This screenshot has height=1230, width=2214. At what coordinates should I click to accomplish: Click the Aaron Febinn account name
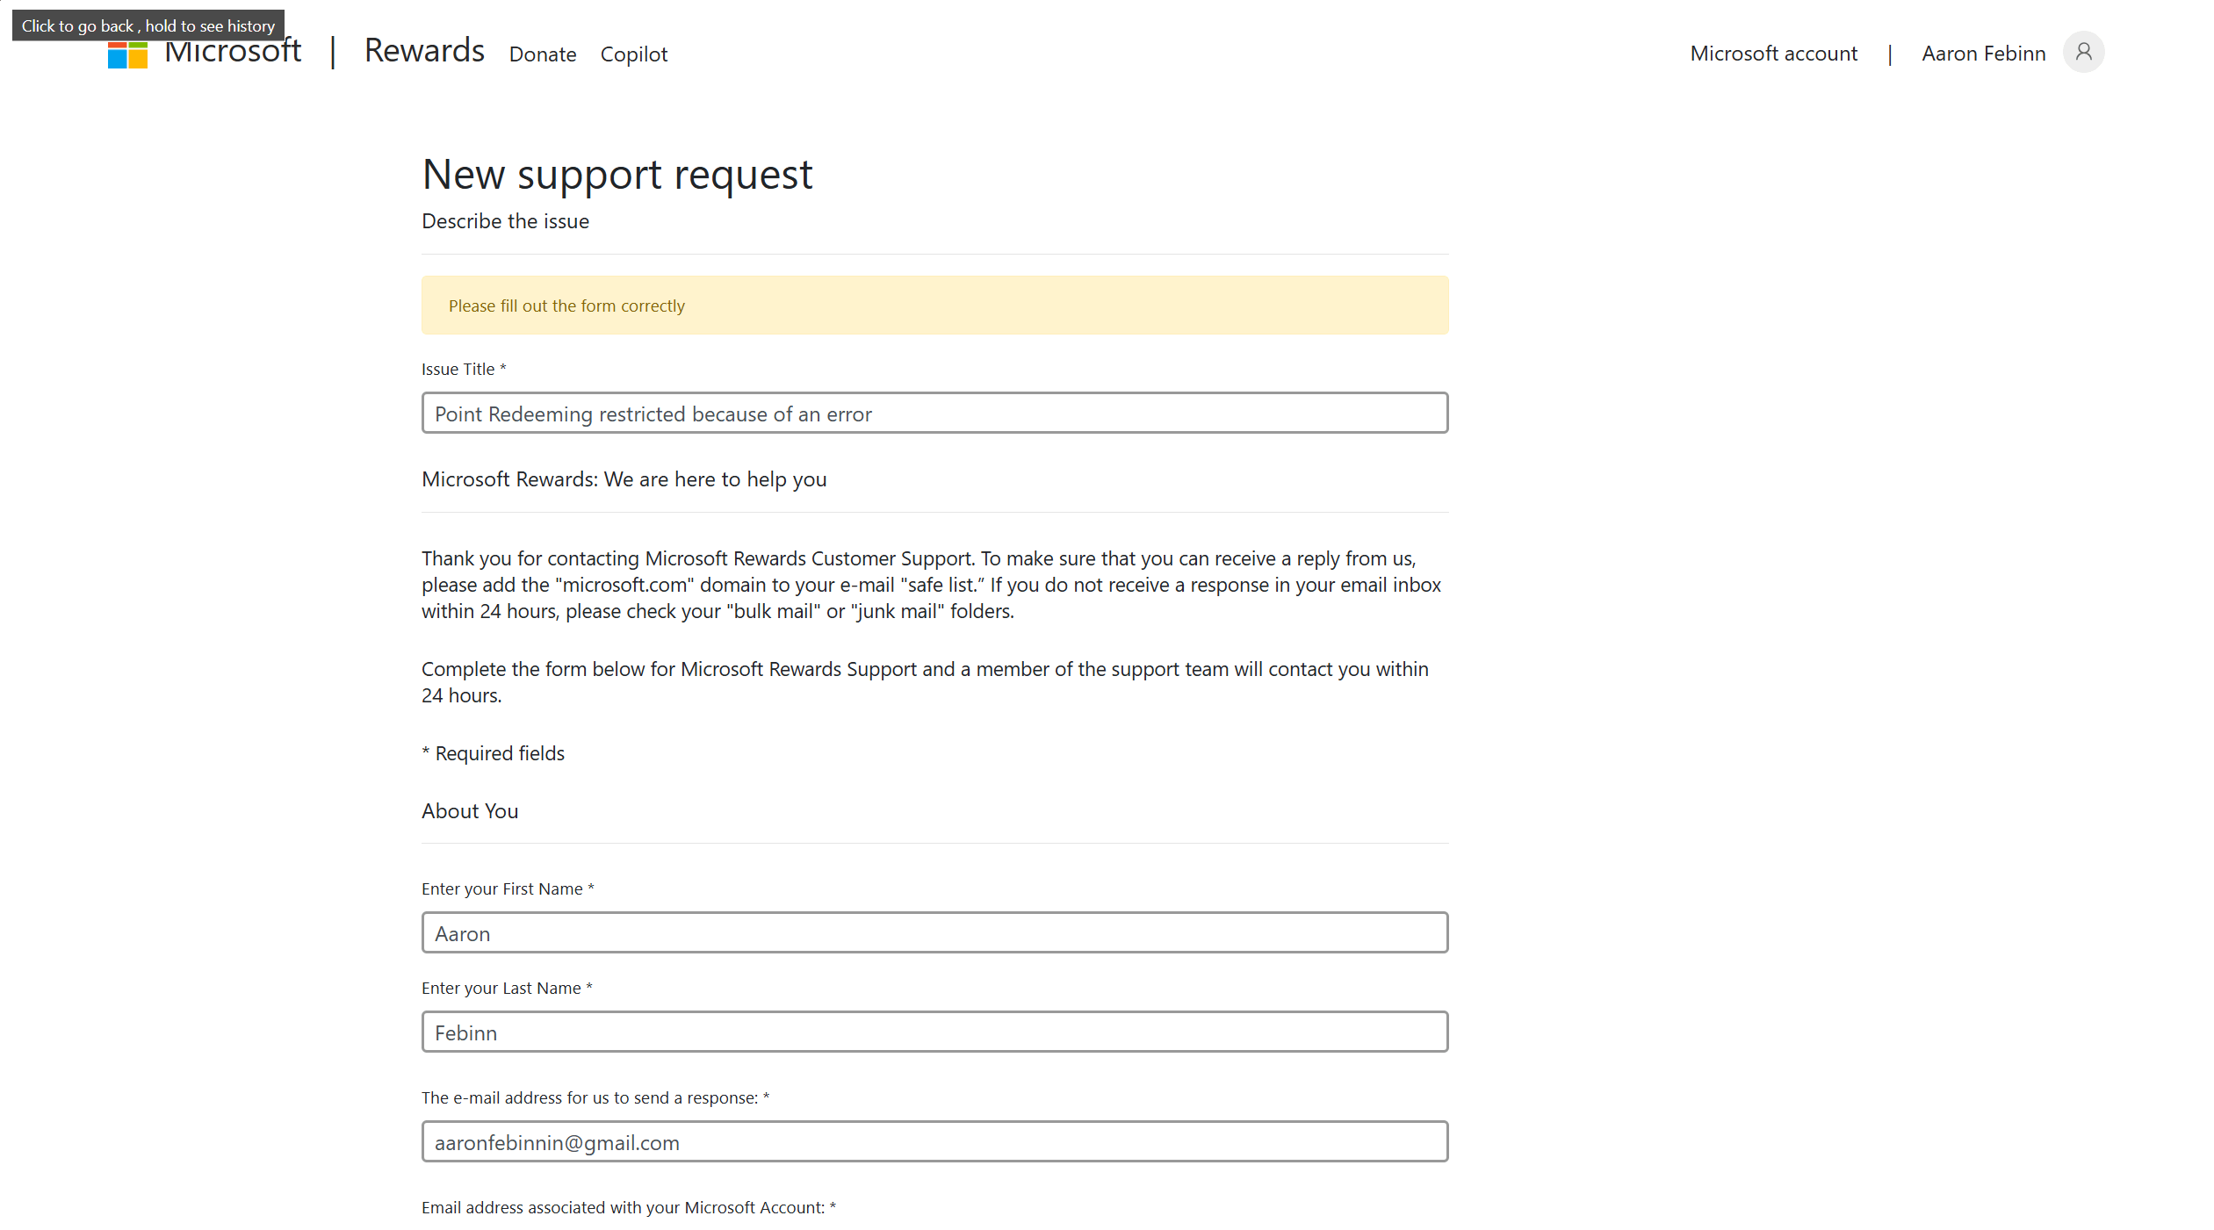(1983, 54)
